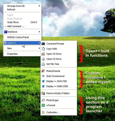
Task: Open Properties from the context menu
Action: [22, 54]
